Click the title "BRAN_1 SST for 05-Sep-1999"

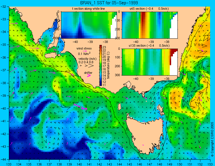109,3
